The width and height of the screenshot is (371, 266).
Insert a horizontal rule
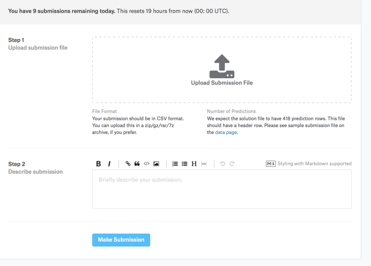204,164
